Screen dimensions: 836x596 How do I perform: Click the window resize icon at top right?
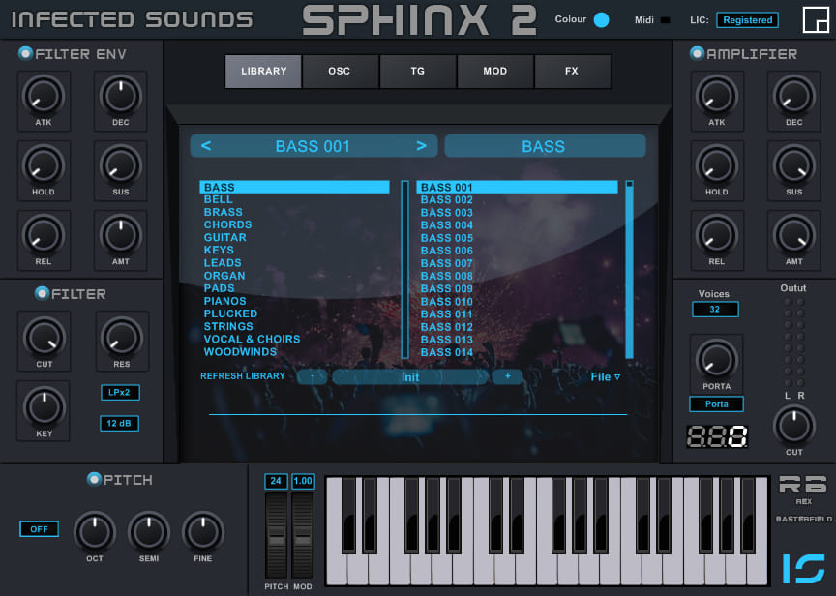click(x=816, y=19)
